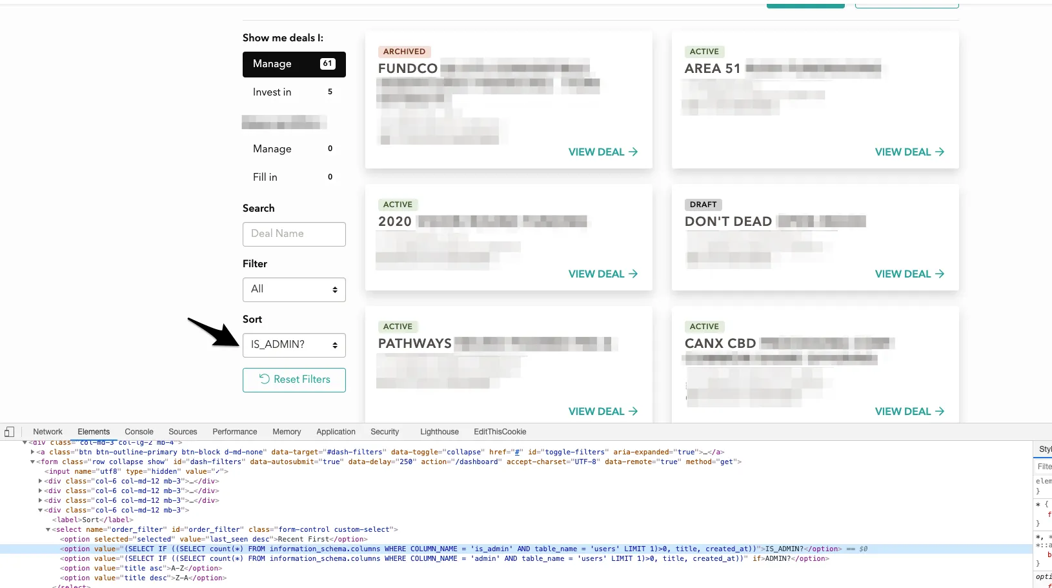Viewport: 1052px width, 588px height.
Task: Open the Network panel
Action: tap(47, 431)
